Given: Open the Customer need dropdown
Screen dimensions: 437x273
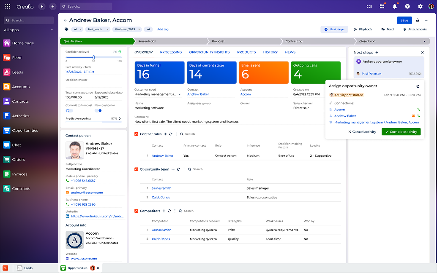Looking at the screenshot, I should pyautogui.click(x=180, y=94).
